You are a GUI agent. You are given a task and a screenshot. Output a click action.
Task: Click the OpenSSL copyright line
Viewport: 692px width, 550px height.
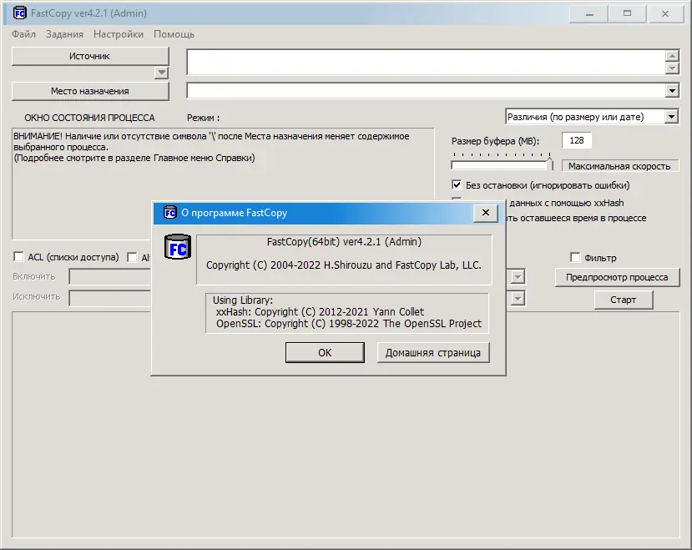pyautogui.click(x=349, y=324)
